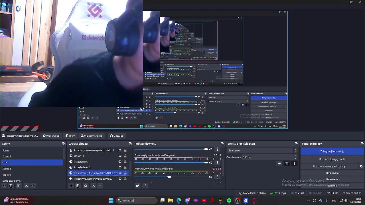Select scene 'Scena 5'
Image resolution: width=365 pixels, height=205 pixels.
click(31, 157)
